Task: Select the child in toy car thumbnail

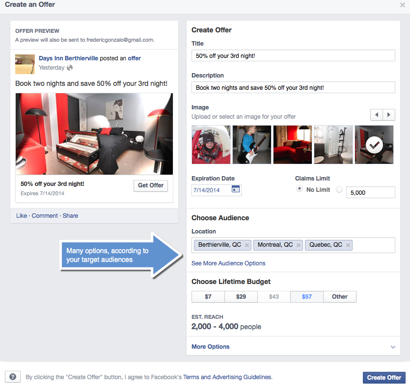Action: 211,145
